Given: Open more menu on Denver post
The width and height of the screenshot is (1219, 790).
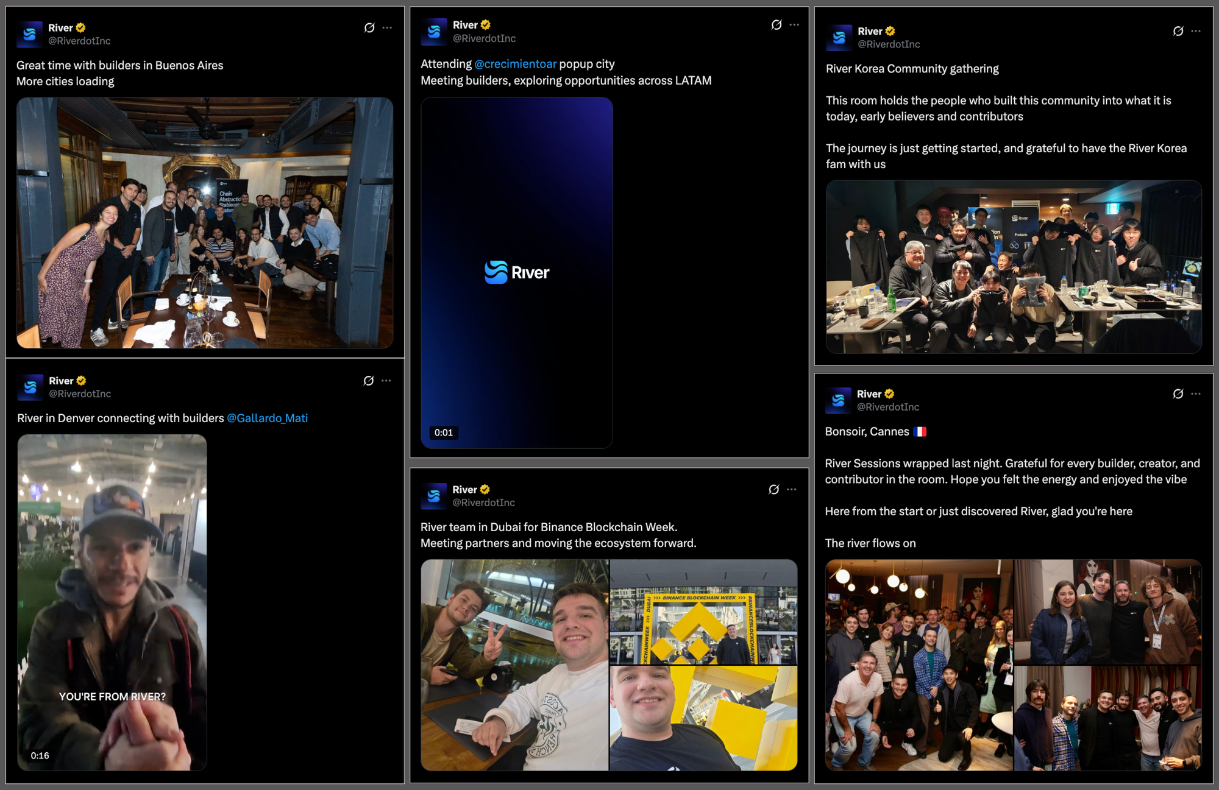Looking at the screenshot, I should pos(386,381).
